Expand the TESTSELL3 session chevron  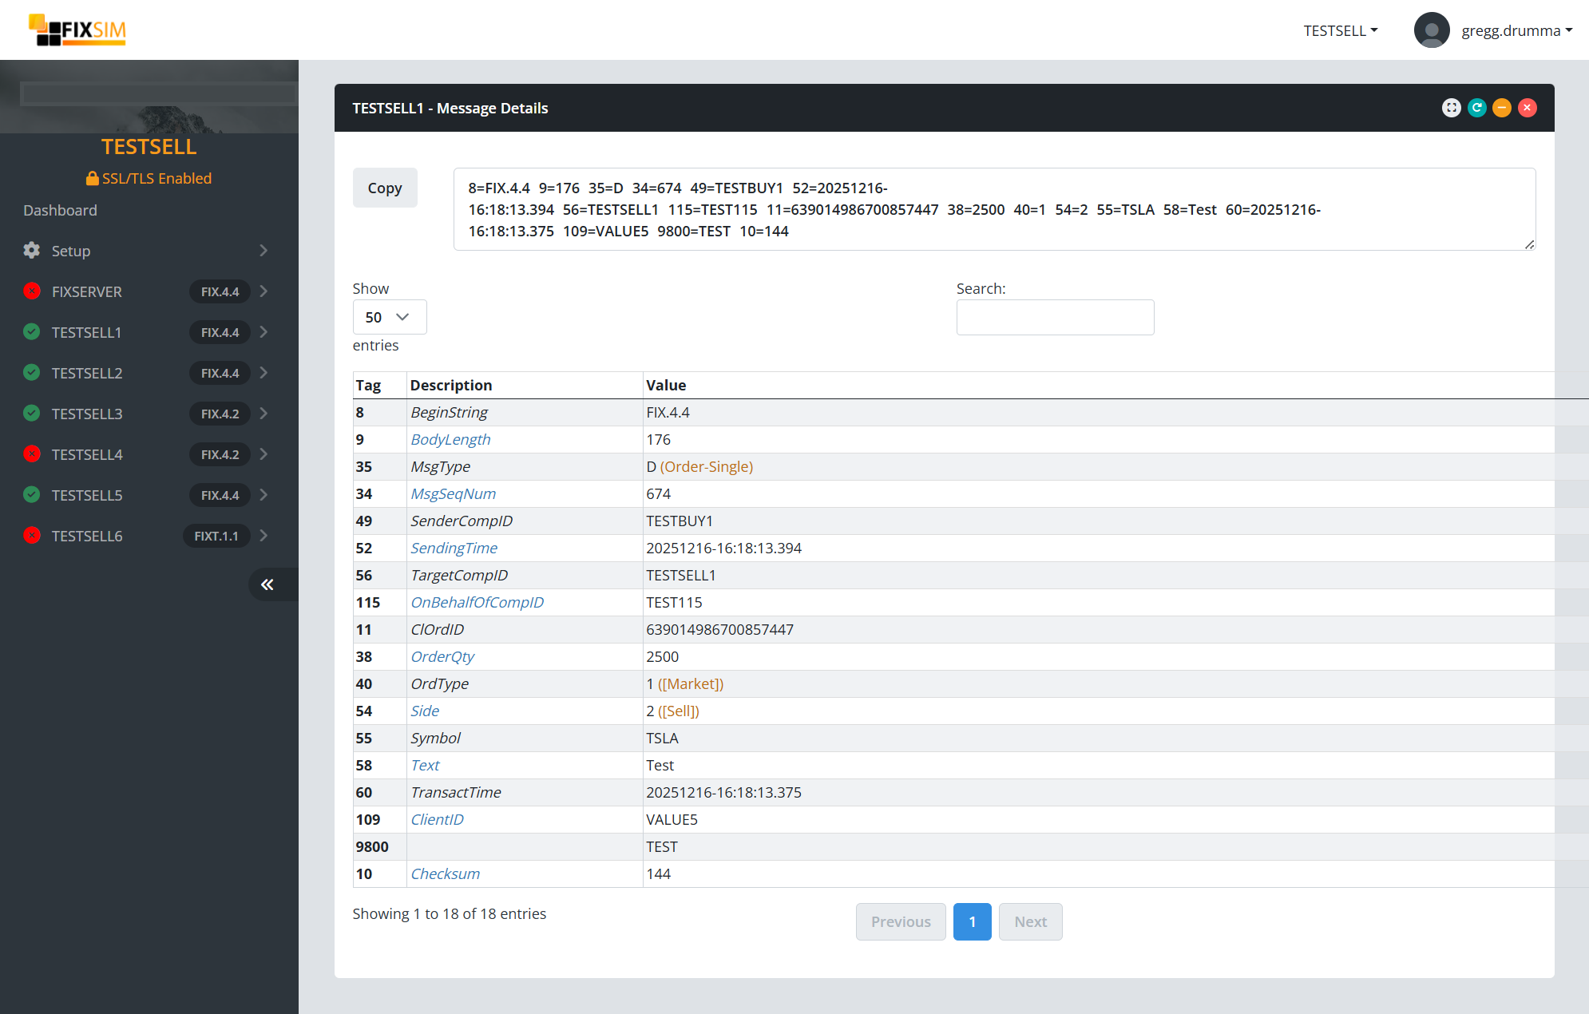(264, 414)
